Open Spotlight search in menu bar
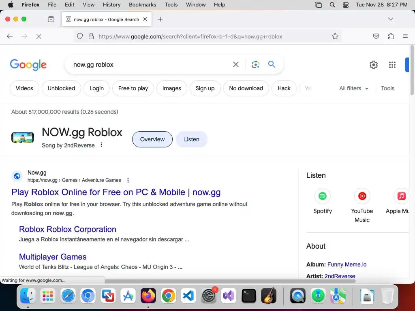This screenshot has width=415, height=311. pyautogui.click(x=332, y=5)
